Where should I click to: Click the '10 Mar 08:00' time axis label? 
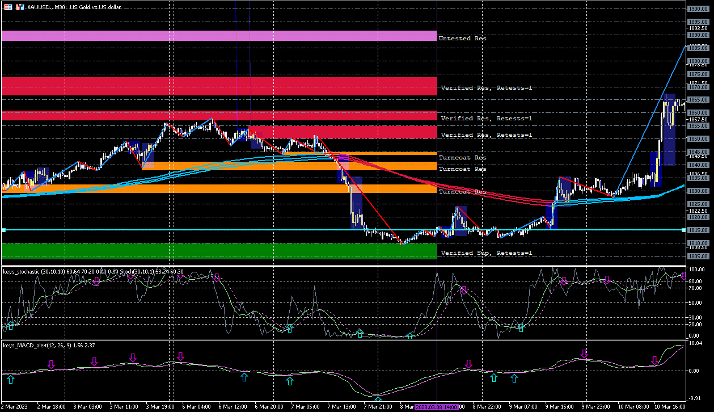tap(633, 407)
